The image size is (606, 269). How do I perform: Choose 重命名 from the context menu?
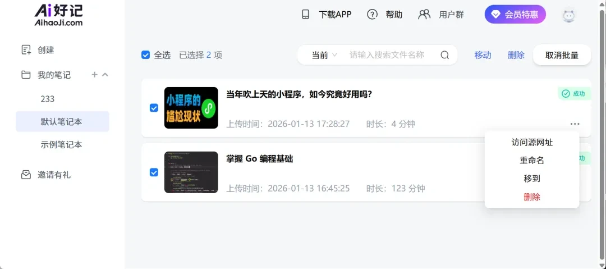(x=532, y=161)
